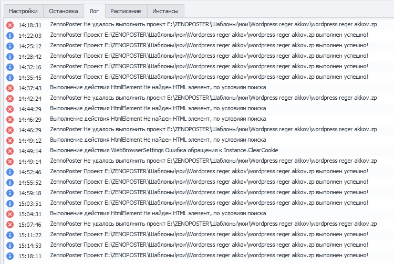394x264 pixels.
Task: Click the timestamp 14:46:29 on the HtmlElement row
Action: 30,120
